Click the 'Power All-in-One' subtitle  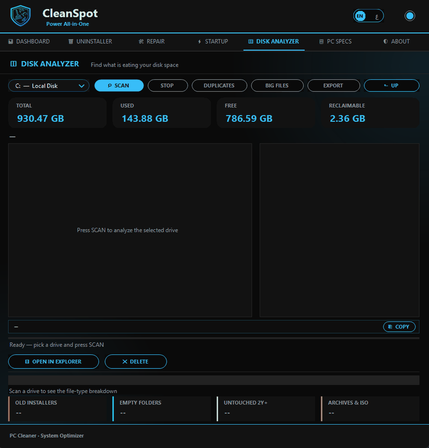coord(67,24)
